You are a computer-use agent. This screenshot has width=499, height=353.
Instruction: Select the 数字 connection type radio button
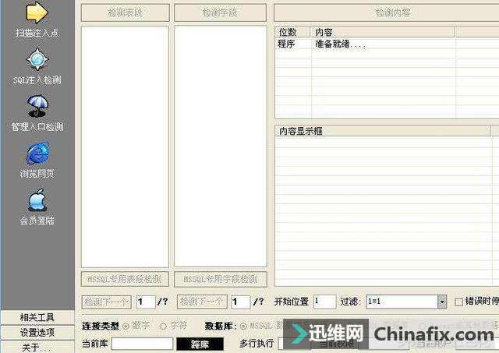[126, 325]
